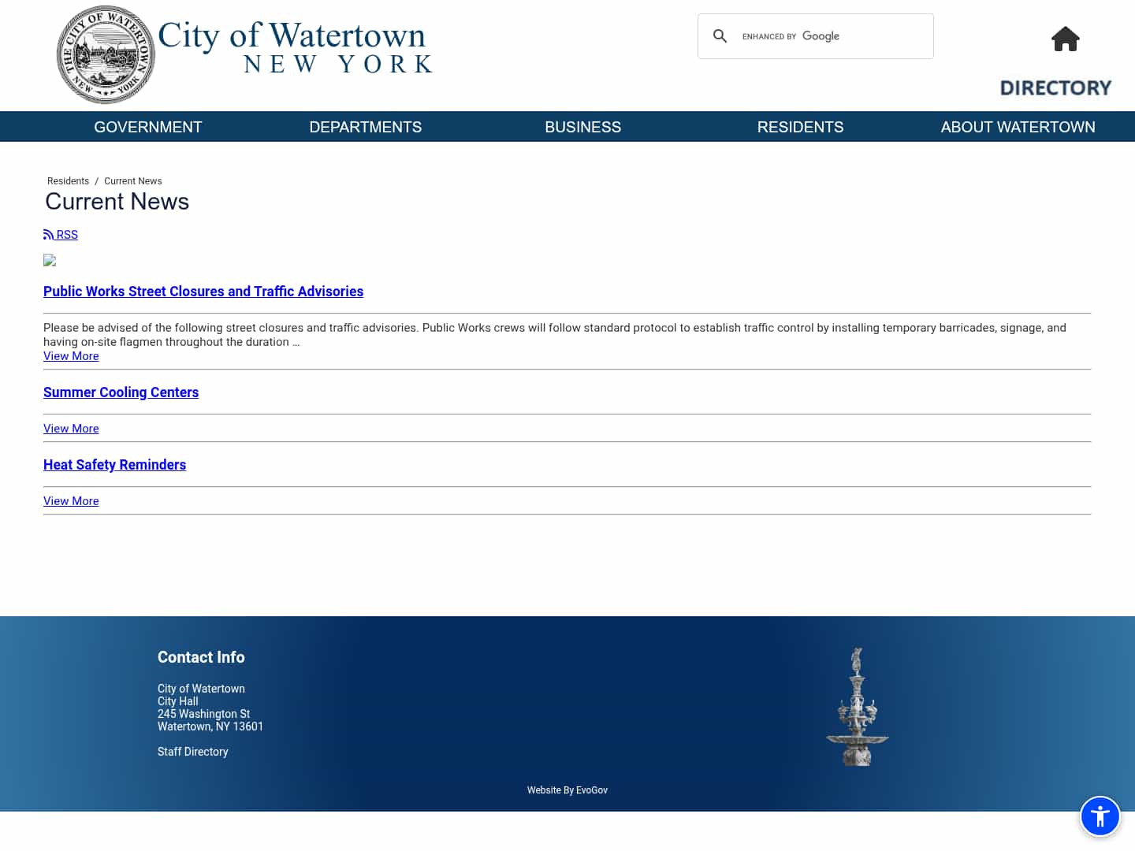Click the City of Watertown New York title
This screenshot has height=851, width=1135.
coord(296,47)
